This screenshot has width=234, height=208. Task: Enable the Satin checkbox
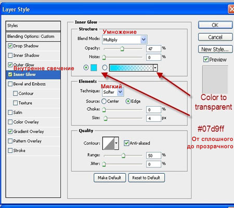(10, 112)
